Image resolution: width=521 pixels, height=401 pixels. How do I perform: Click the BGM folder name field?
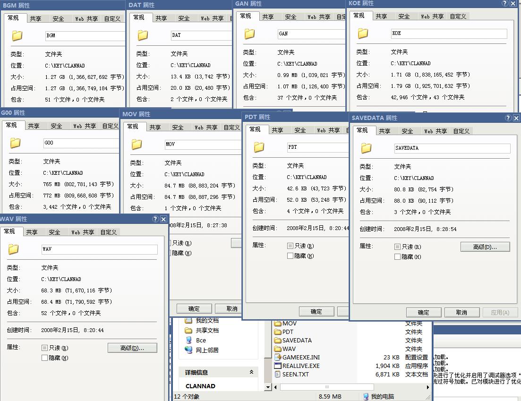pyautogui.click(x=85, y=35)
